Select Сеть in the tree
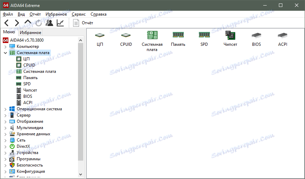 click(21, 140)
